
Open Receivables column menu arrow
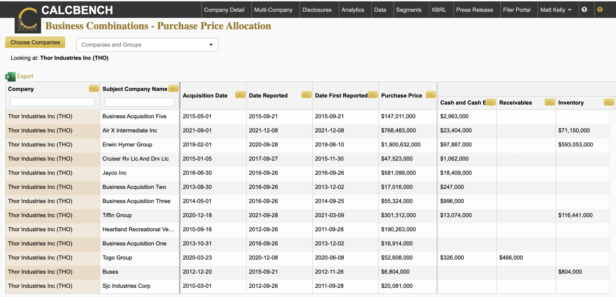(549, 102)
